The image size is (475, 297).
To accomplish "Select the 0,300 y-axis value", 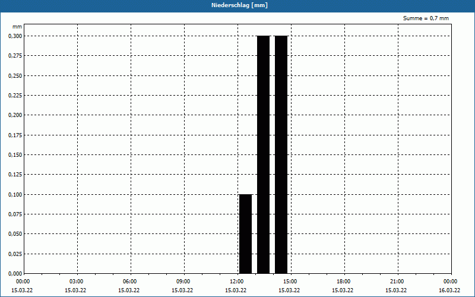I will pyautogui.click(x=15, y=36).
